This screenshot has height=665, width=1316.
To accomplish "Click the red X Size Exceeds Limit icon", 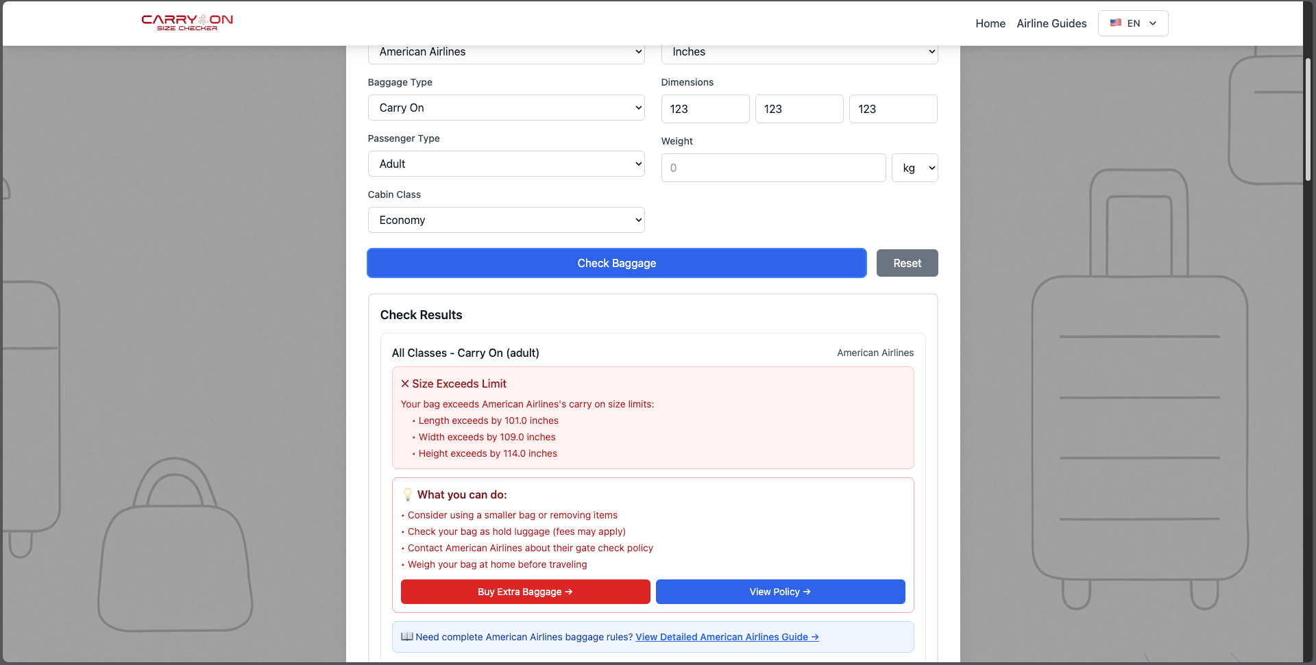I will (405, 384).
